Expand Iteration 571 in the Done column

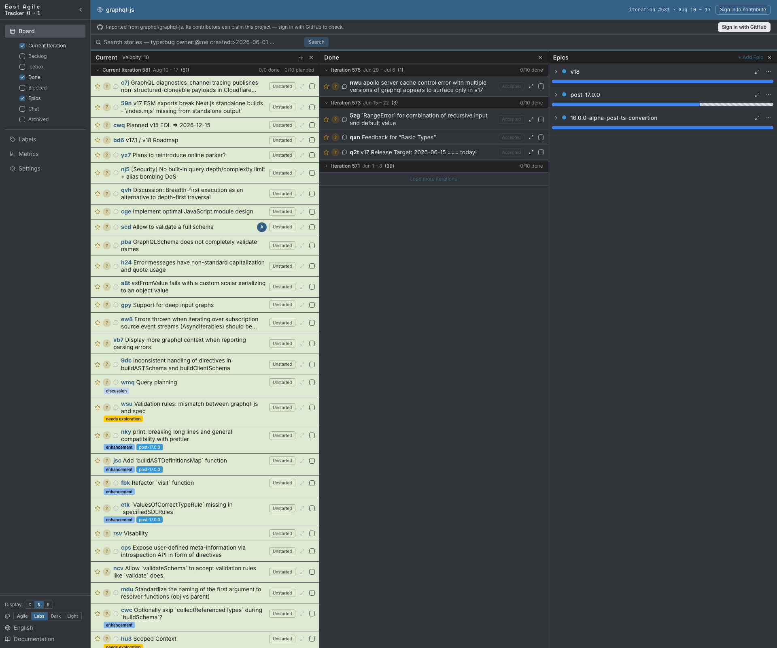click(x=327, y=166)
